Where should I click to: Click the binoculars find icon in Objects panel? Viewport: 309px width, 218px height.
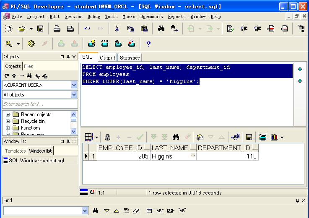click(x=29, y=76)
